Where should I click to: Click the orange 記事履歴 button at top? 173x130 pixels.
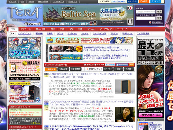click(144, 1)
